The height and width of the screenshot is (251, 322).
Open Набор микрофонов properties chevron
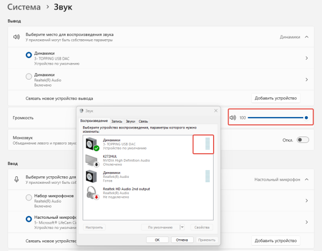306,200
